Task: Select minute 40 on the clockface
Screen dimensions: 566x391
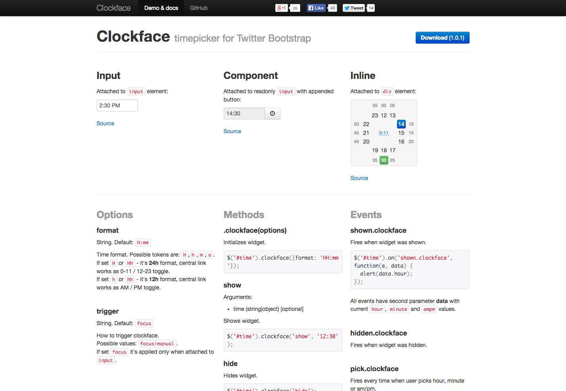Action: tap(356, 142)
